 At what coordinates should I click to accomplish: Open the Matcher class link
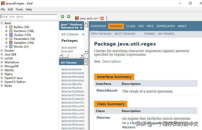(x=104, y=118)
